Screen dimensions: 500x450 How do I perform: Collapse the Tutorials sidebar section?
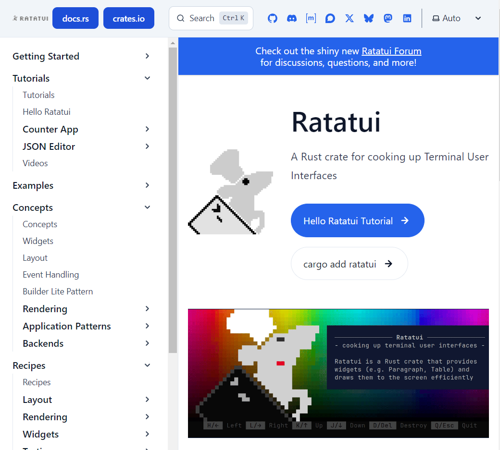(x=147, y=78)
